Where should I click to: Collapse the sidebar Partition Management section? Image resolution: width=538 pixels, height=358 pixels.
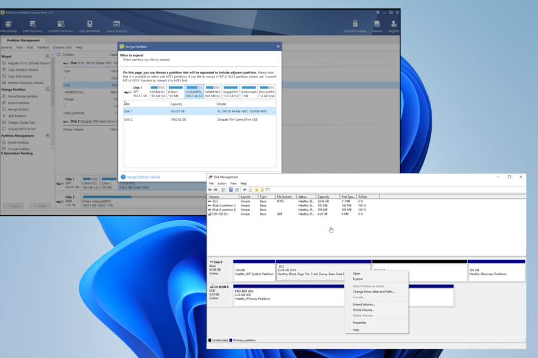(47, 135)
